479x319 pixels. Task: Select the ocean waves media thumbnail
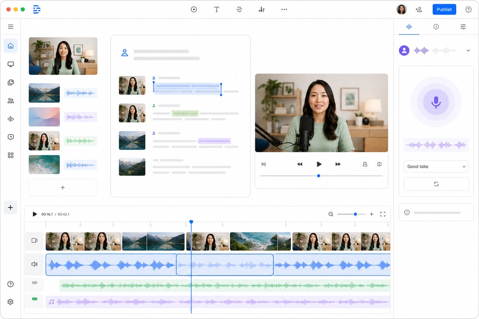[x=44, y=165]
